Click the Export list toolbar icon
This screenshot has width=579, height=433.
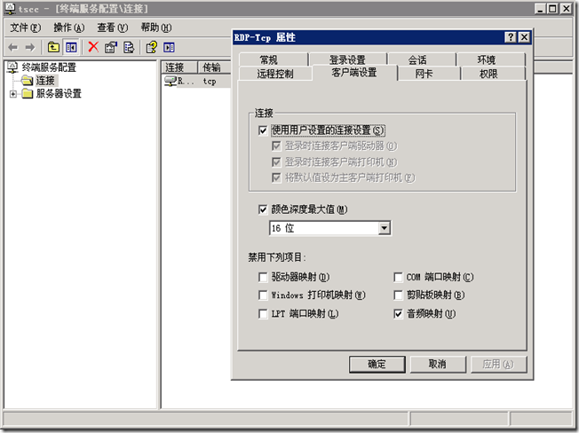129,47
